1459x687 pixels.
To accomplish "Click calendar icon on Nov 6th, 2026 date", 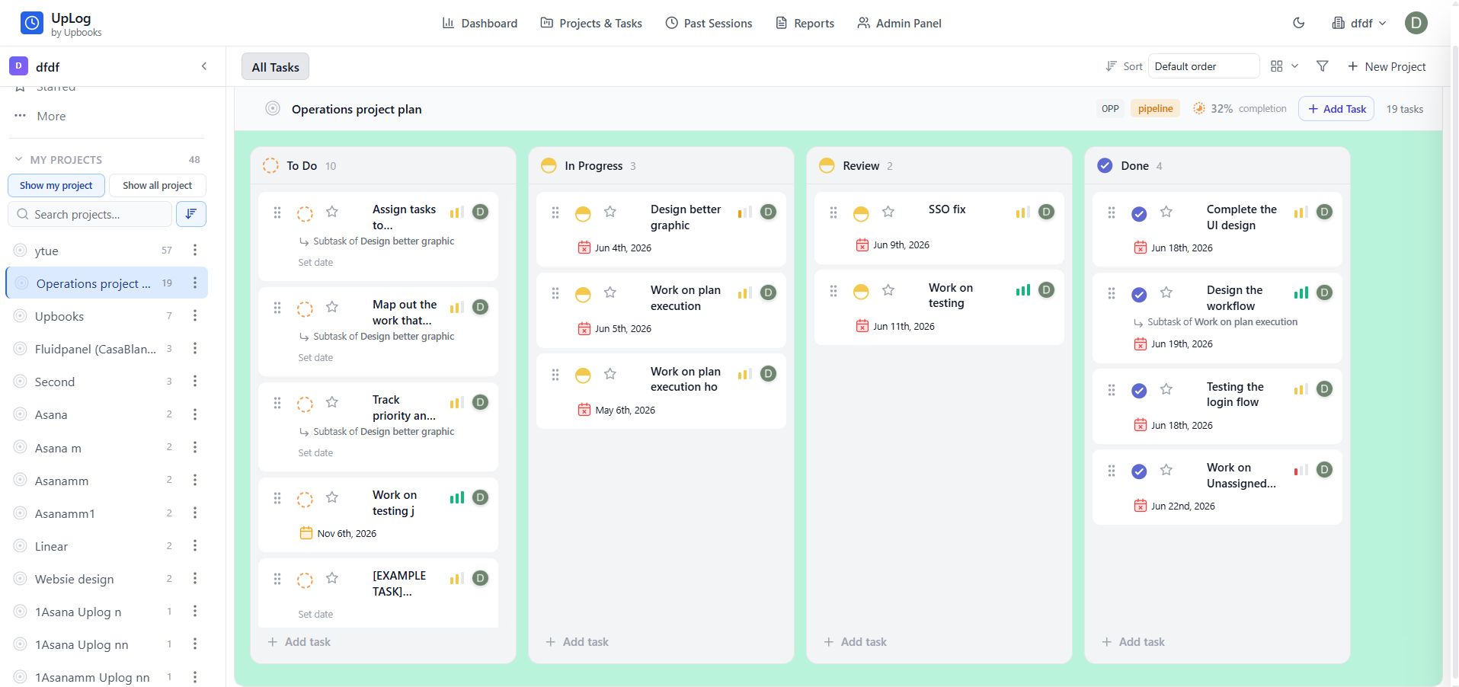I will tap(306, 533).
